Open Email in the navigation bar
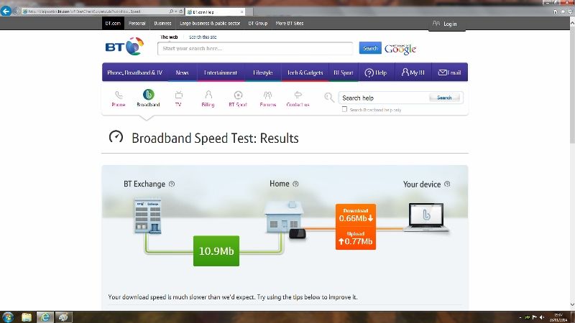The width and height of the screenshot is (575, 323). (x=450, y=72)
